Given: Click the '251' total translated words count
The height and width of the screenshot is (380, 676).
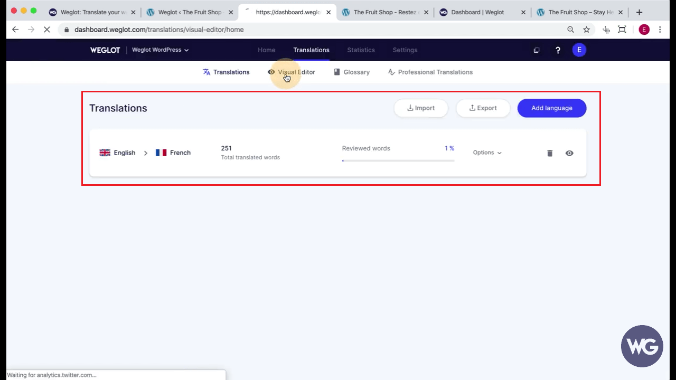Looking at the screenshot, I should (226, 148).
